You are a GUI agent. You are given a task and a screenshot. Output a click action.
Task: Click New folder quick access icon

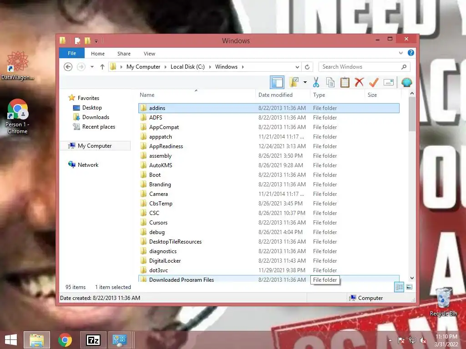coord(87,40)
